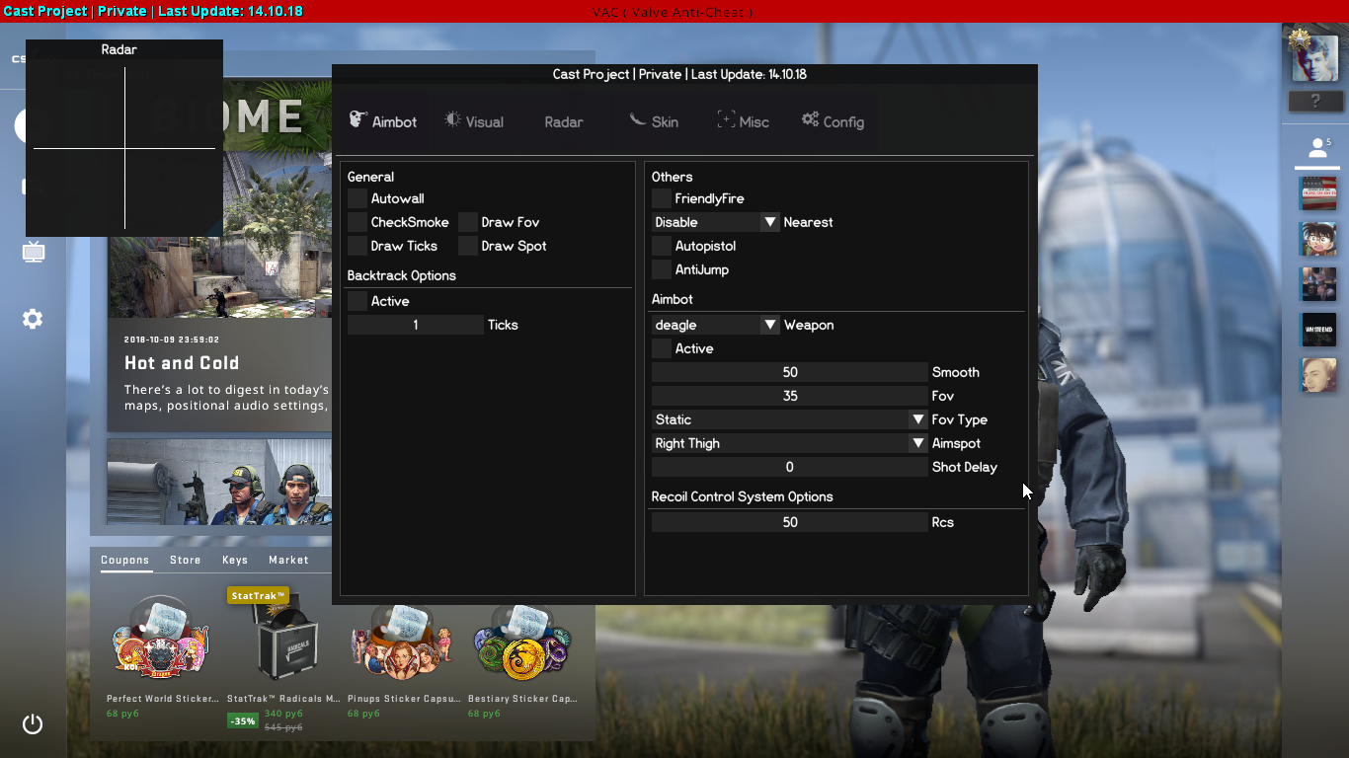Click the Fov slider showing 35
Screen dimensions: 1349x758
click(790, 396)
